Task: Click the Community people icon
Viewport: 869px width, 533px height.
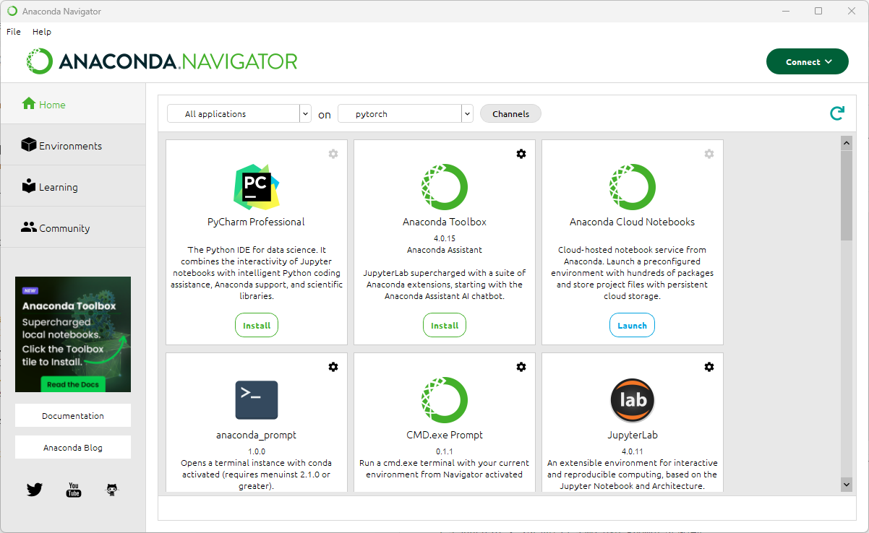Action: 29,227
